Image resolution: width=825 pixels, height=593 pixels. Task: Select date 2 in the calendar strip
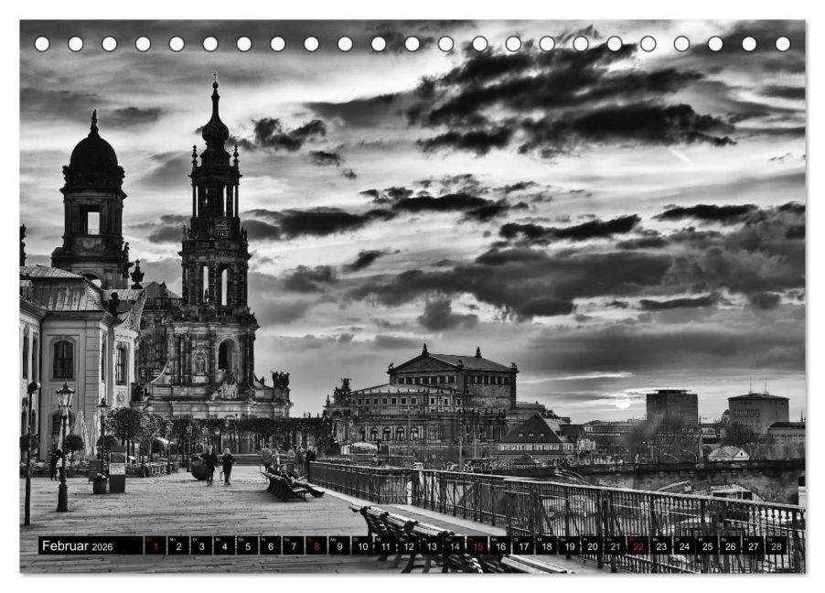[x=178, y=545]
